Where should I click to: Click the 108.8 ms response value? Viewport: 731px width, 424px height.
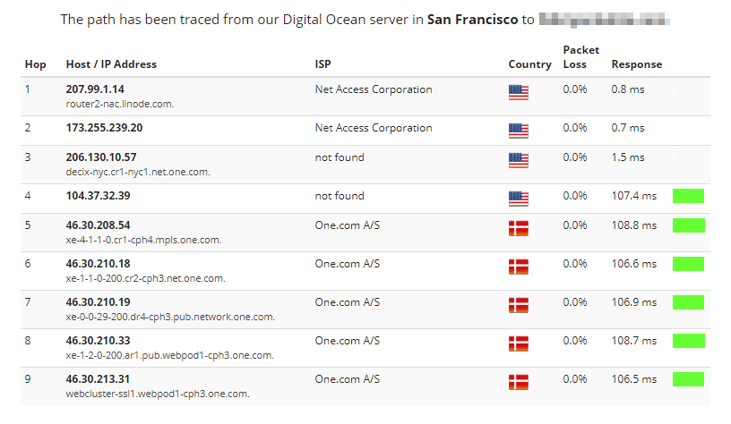[633, 225]
